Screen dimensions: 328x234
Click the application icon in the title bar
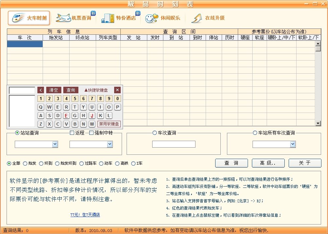(3, 4)
